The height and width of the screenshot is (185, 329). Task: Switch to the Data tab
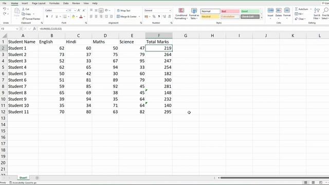pos(66,4)
